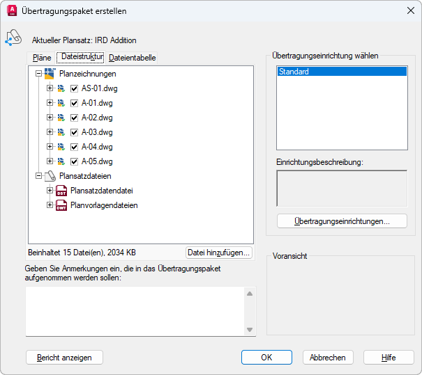
Task: Click the Planzeichnungen folder icon
Action: pos(50,74)
